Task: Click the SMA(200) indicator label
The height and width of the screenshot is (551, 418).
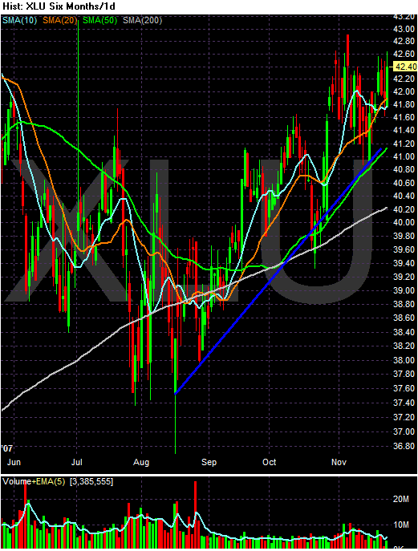Action: coord(142,20)
